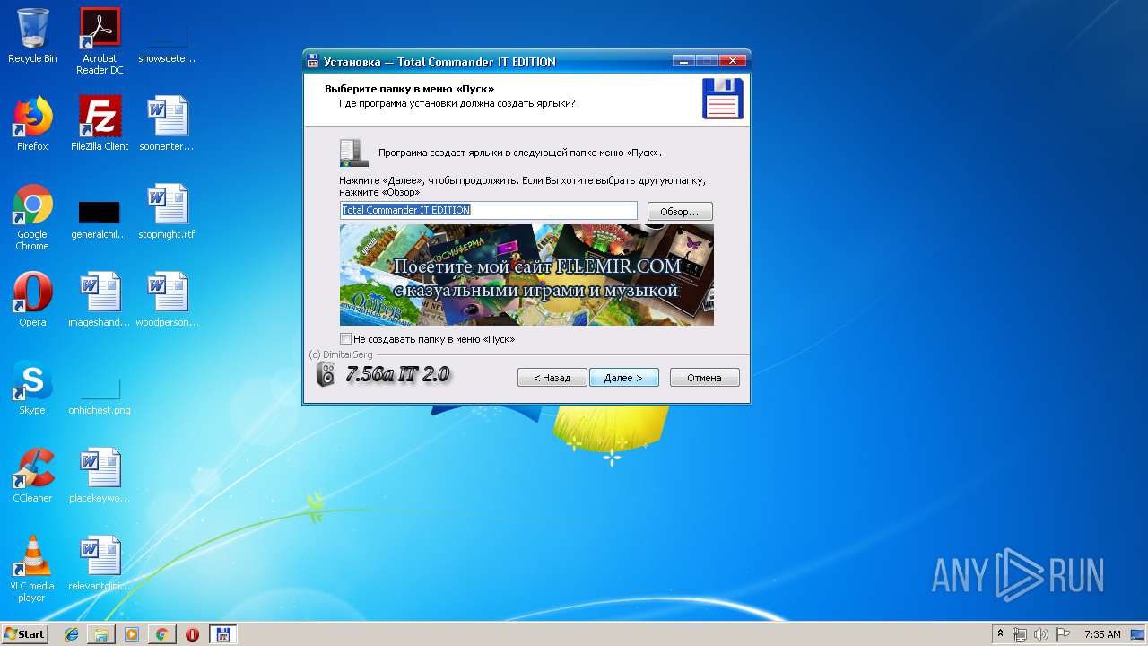The height and width of the screenshot is (646, 1148).
Task: Select the stopmight.rtf document
Action: (x=167, y=212)
